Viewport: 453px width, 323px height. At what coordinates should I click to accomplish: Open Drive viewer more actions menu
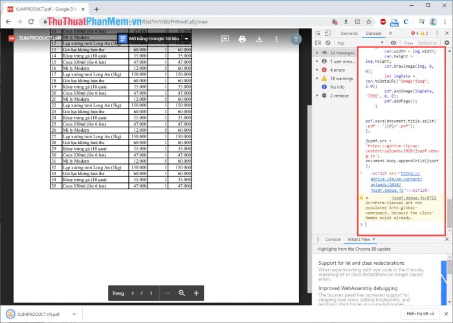point(276,39)
